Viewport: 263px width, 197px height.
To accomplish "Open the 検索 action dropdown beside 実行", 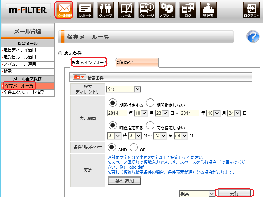I will (197, 194).
